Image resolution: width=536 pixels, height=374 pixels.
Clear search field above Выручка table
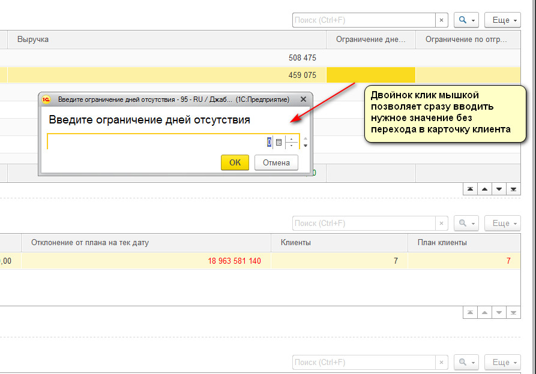[442, 20]
